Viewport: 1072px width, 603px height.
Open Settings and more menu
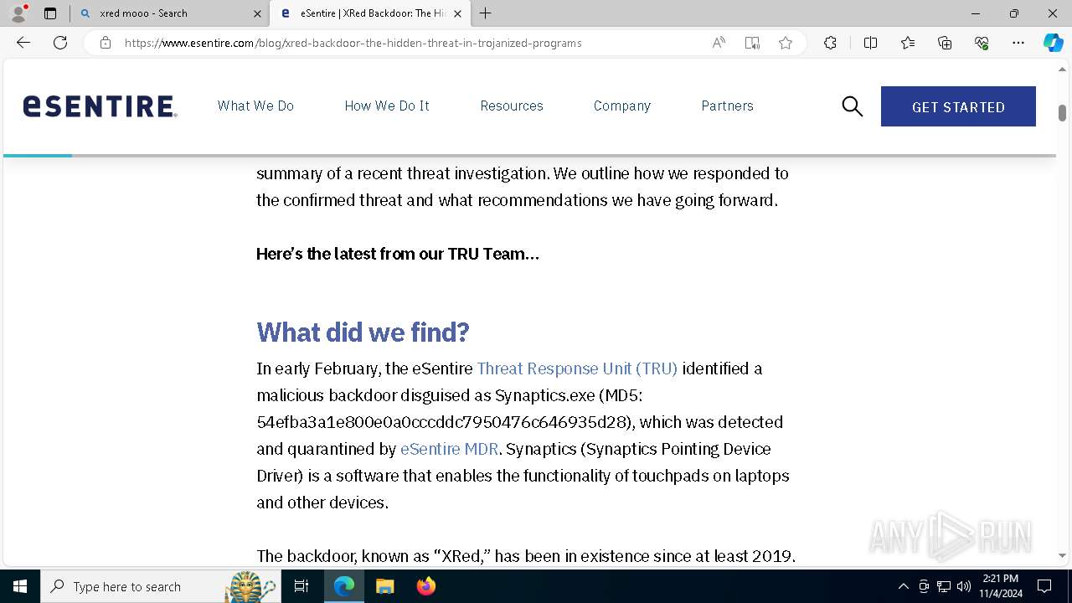pyautogui.click(x=1018, y=43)
